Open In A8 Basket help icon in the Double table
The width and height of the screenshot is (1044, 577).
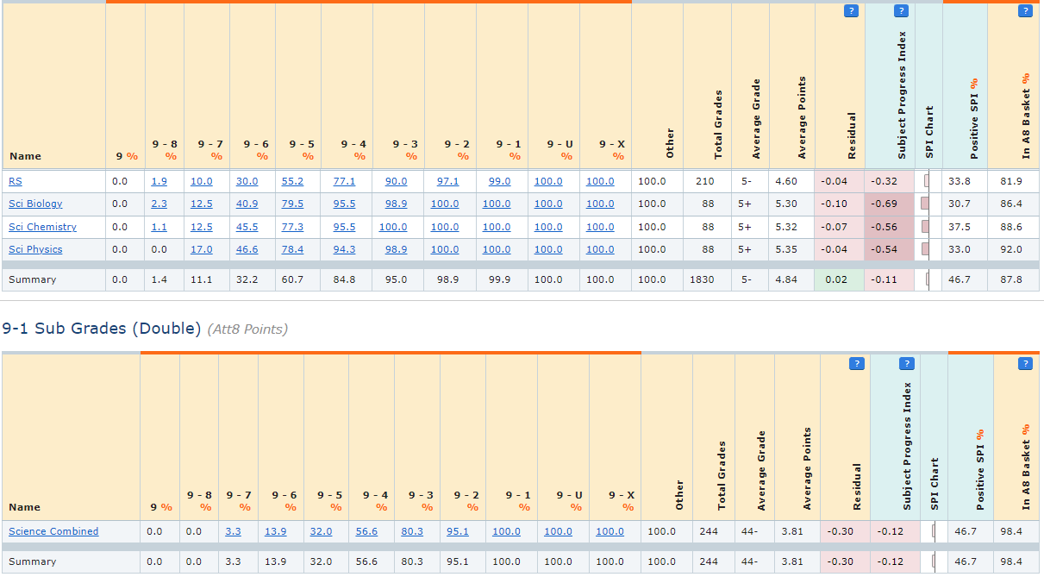click(1025, 364)
